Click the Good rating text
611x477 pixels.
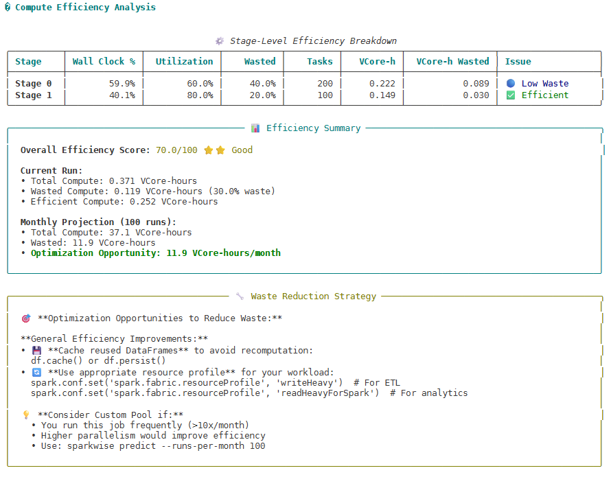(242, 150)
